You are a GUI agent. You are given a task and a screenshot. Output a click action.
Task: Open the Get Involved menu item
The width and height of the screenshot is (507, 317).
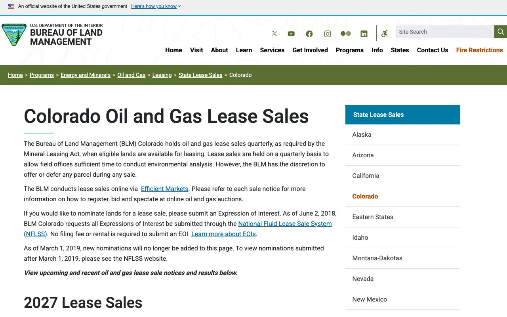[310, 50]
